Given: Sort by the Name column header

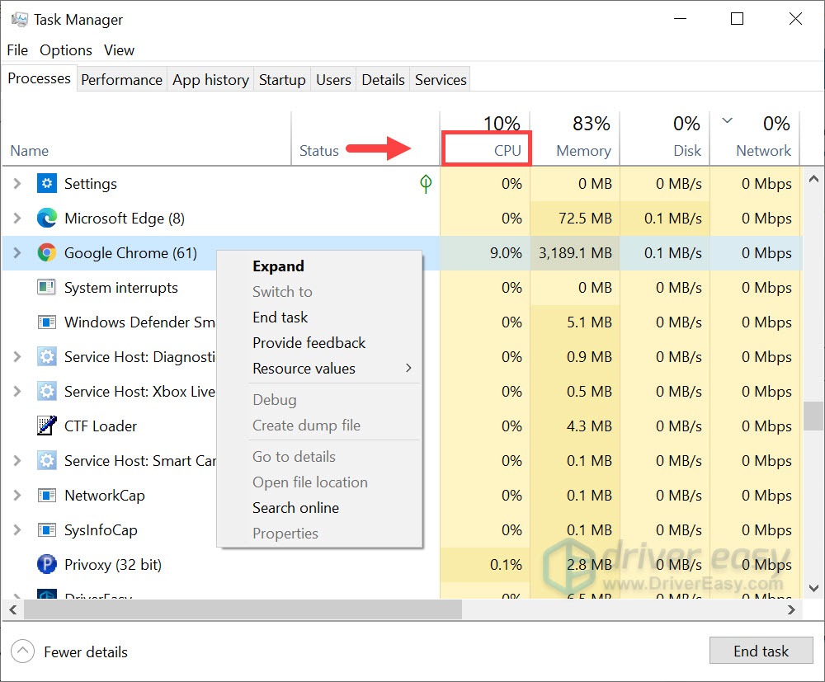Looking at the screenshot, I should click(x=146, y=138).
